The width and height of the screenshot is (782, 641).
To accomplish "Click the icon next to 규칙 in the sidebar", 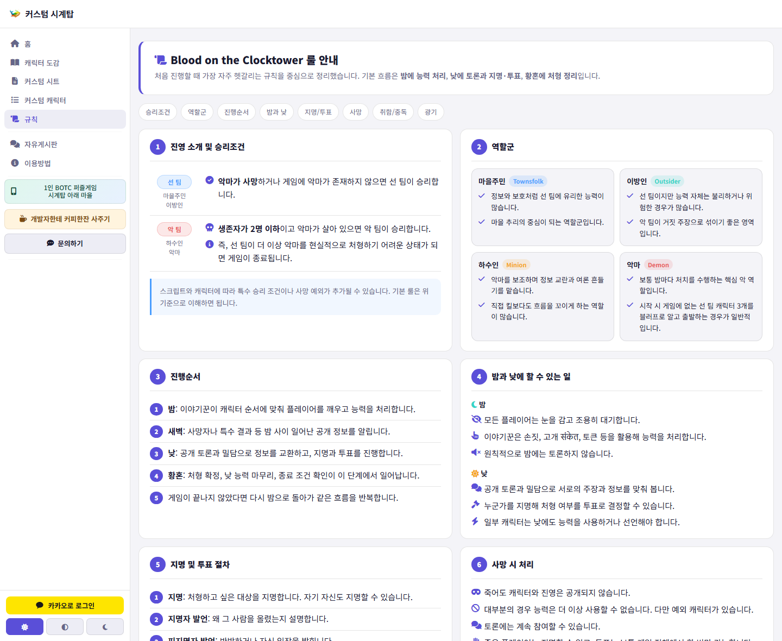I will [15, 119].
